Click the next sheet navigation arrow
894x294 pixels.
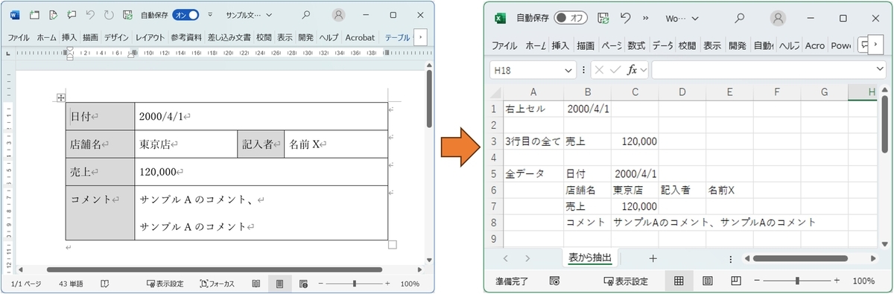pyautogui.click(x=527, y=258)
